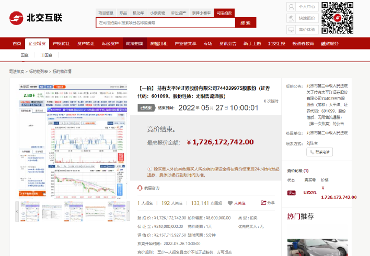Screen dimensions: 370x256
Task: Open 房屋出租 navigation item
Action: click(x=159, y=44)
